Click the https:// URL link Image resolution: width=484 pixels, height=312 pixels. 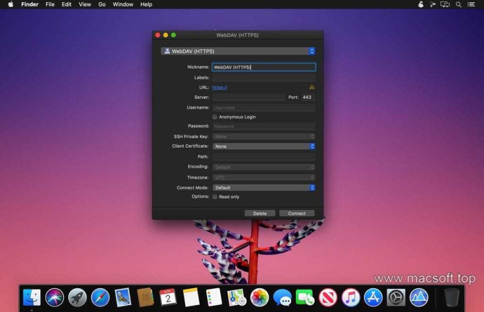220,88
